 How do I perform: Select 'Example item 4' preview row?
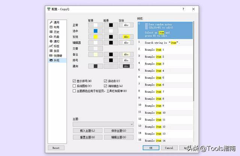165,71
